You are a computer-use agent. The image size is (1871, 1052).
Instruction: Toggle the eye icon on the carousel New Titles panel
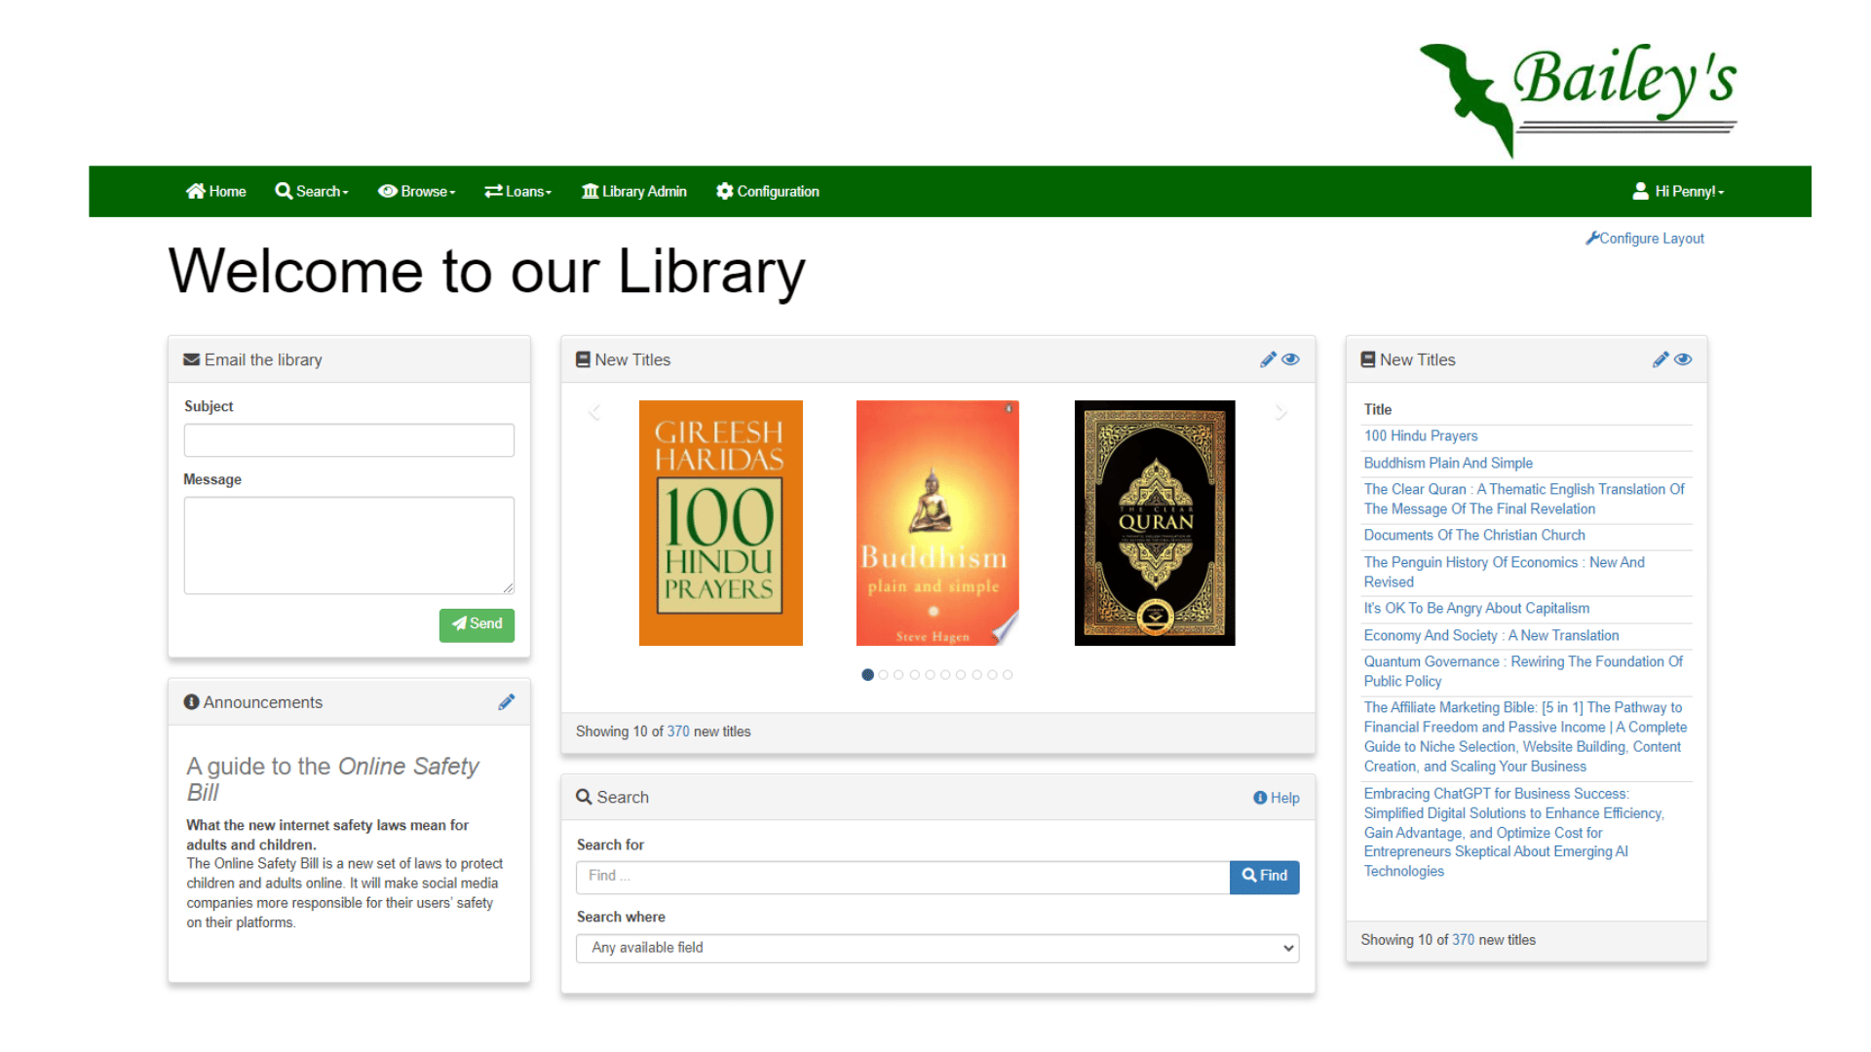pyautogui.click(x=1291, y=359)
